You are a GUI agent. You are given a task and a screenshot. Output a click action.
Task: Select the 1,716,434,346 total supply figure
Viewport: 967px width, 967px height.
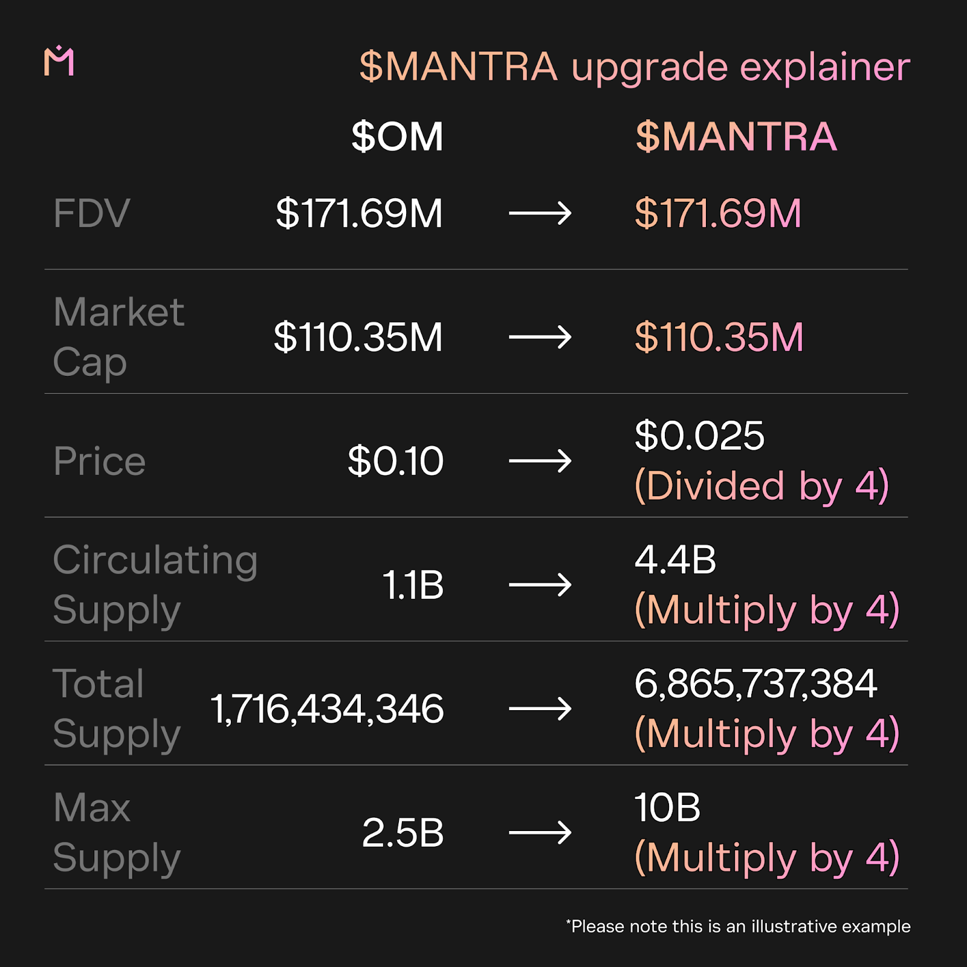point(327,708)
